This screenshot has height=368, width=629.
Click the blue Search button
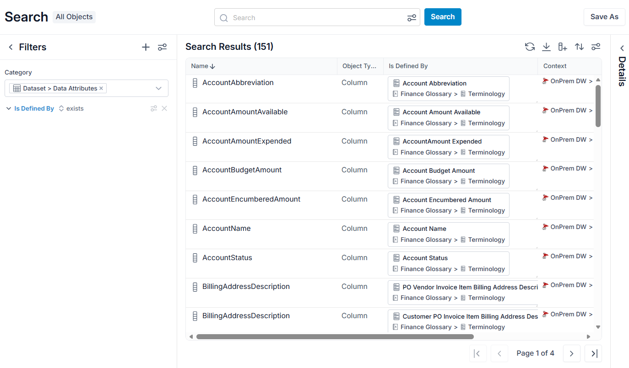point(443,17)
